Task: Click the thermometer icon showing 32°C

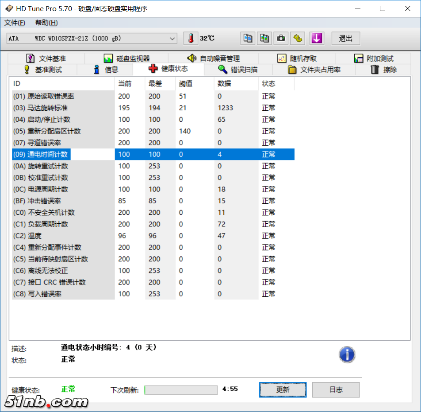Action: [191, 39]
